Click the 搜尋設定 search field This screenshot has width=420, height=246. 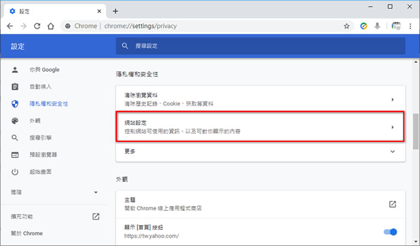click(260, 45)
